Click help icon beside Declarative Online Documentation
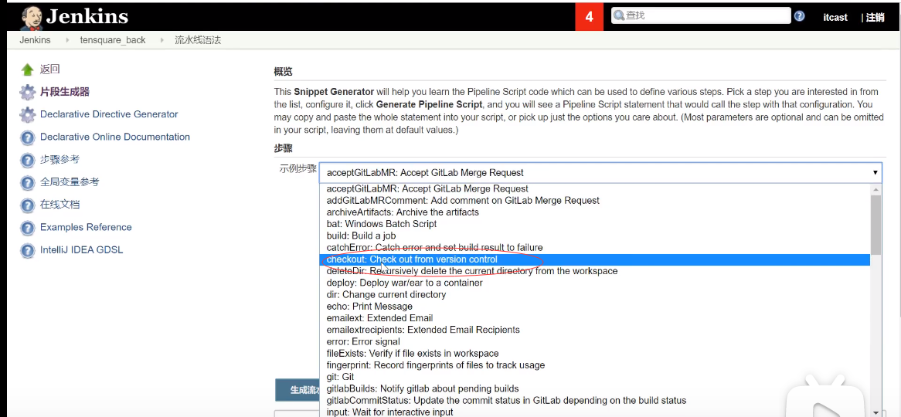This screenshot has height=417, width=901. 27,137
